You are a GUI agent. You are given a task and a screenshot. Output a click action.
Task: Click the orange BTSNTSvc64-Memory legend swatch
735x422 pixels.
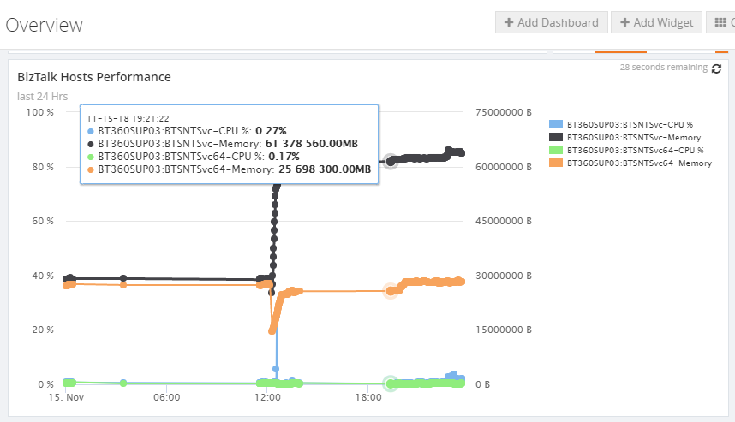click(555, 163)
